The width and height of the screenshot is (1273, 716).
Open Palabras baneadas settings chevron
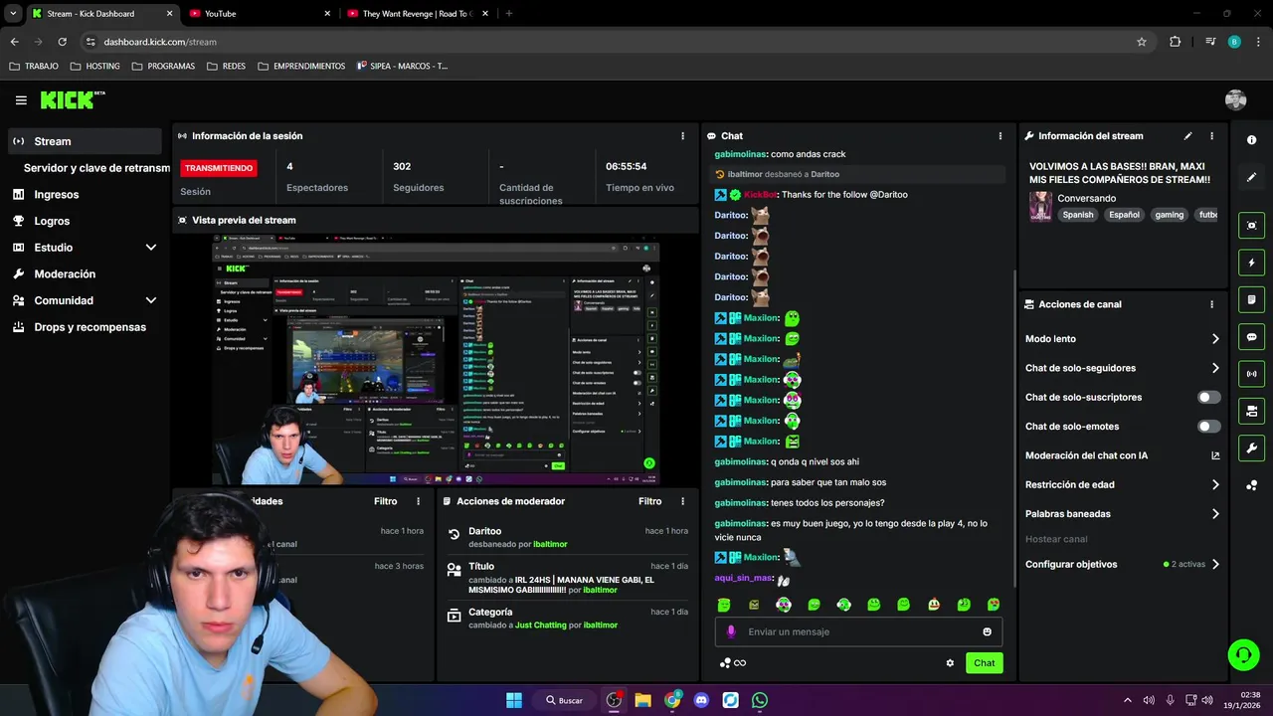tap(1215, 514)
